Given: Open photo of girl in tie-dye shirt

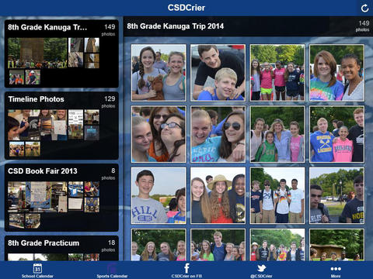Looking at the screenshot, I should click(x=336, y=73).
